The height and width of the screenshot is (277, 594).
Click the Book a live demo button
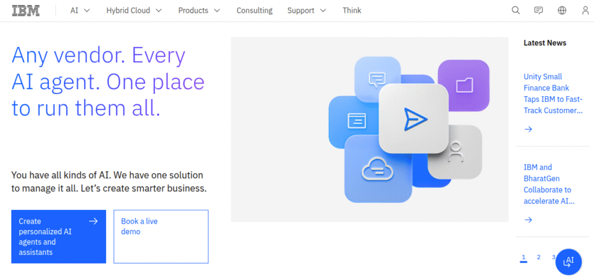click(161, 236)
